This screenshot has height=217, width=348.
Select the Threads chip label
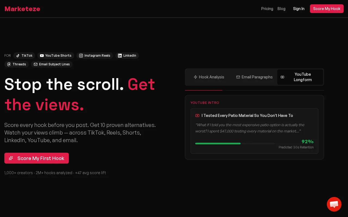(19, 64)
